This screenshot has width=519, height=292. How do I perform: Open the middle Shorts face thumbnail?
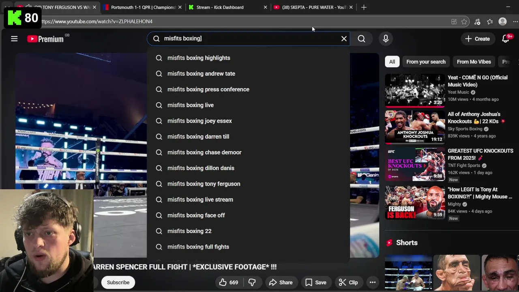457,273
